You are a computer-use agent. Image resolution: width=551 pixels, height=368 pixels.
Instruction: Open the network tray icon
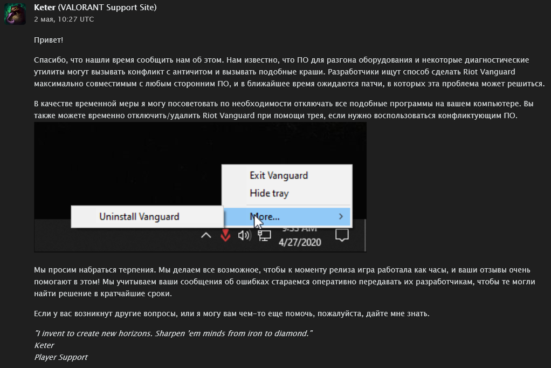point(264,235)
